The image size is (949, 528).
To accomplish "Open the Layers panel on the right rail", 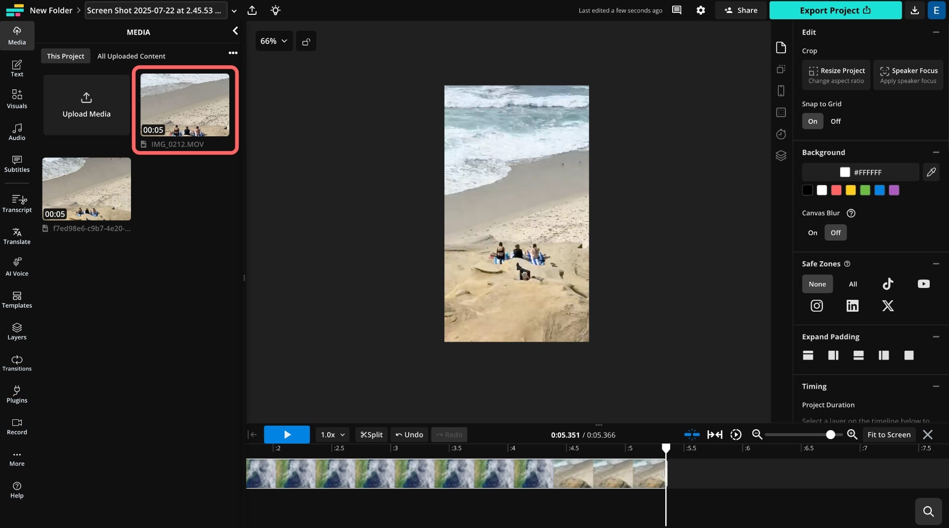I will 781,156.
